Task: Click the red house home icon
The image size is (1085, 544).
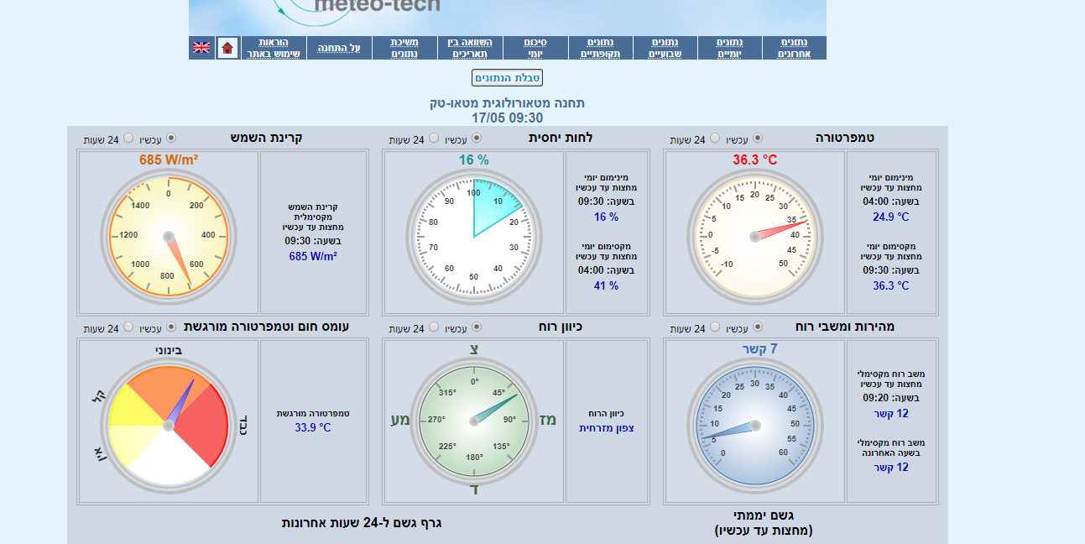Action: click(x=227, y=48)
